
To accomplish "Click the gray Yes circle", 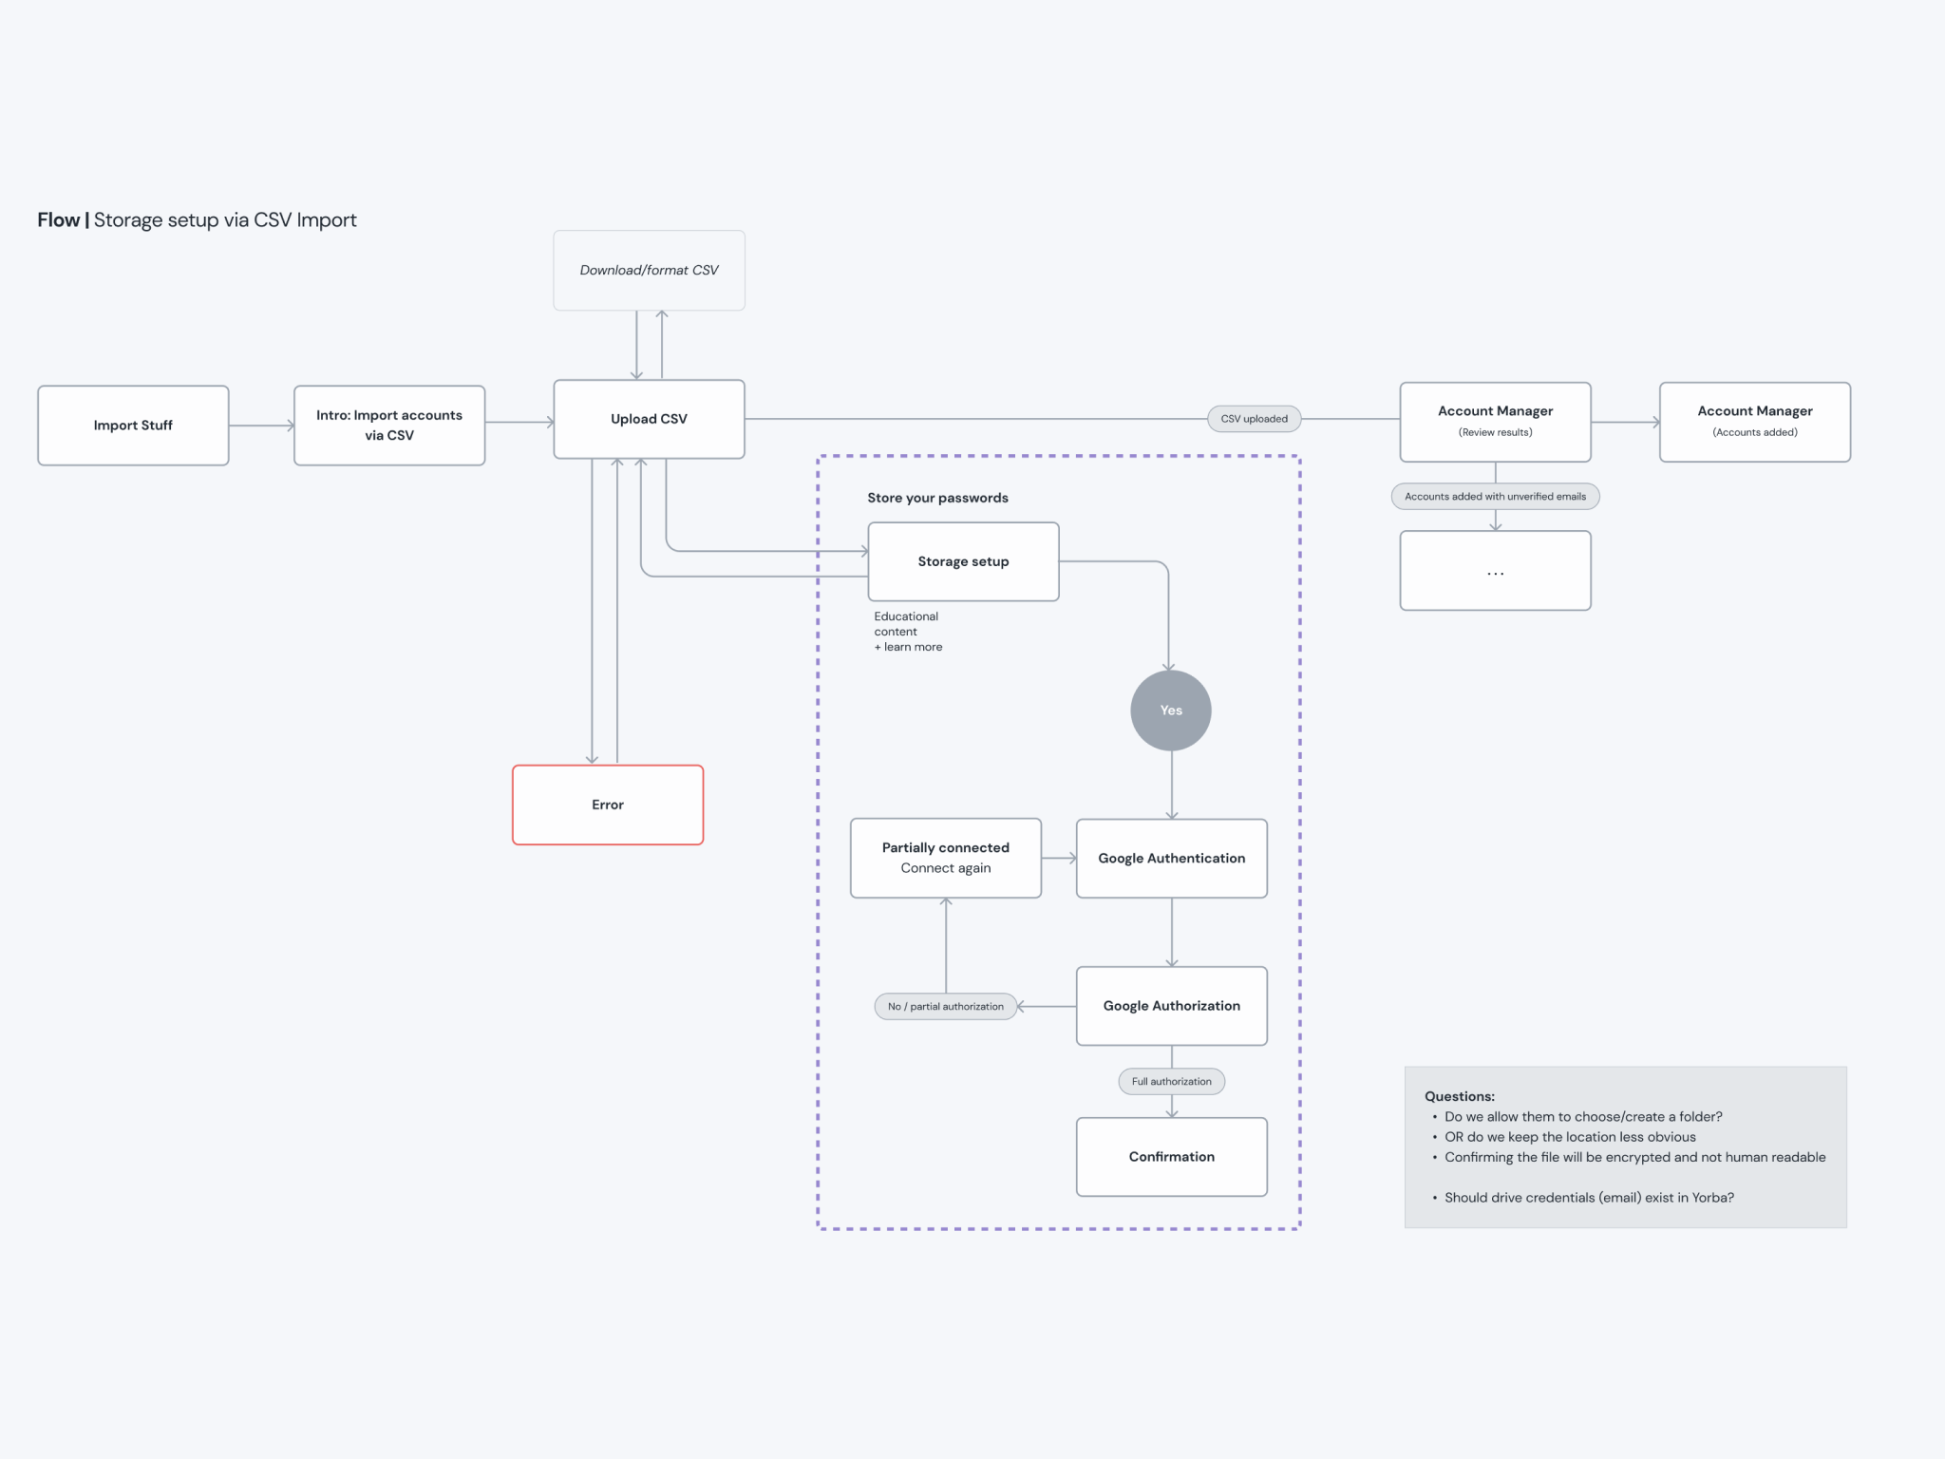I will pos(1171,711).
